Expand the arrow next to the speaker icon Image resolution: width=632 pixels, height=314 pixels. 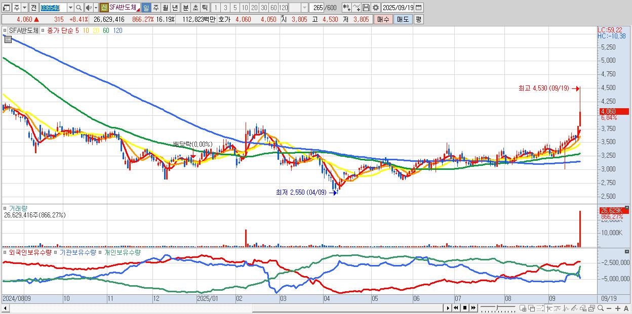pyautogui.click(x=96, y=8)
